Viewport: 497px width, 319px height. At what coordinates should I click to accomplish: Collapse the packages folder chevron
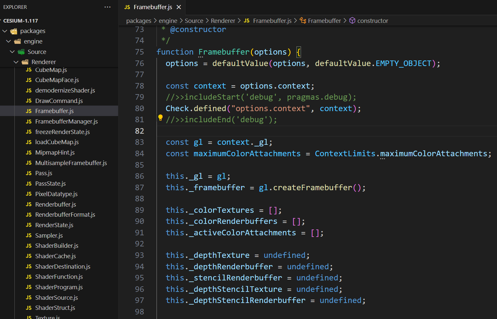5,31
